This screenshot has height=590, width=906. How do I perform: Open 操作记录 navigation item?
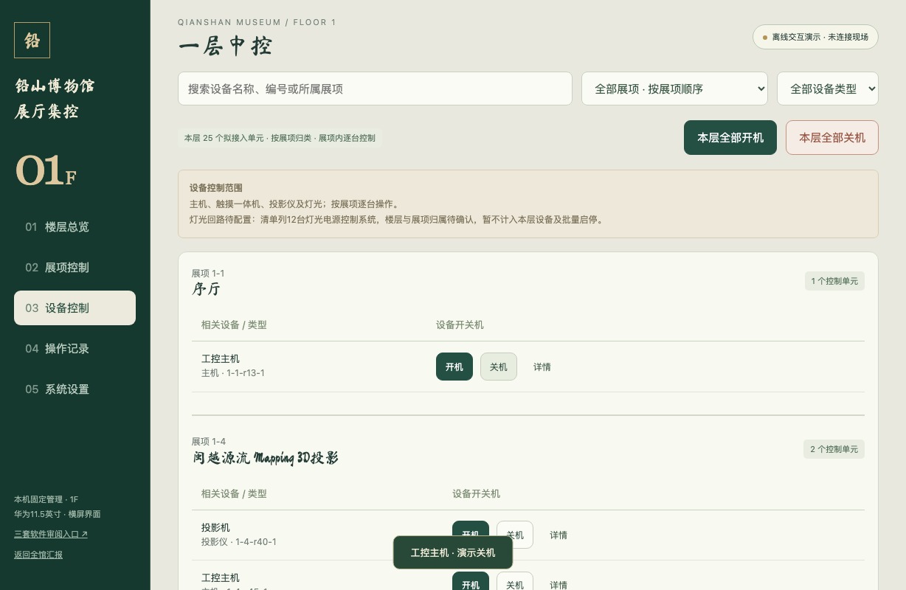click(x=75, y=348)
